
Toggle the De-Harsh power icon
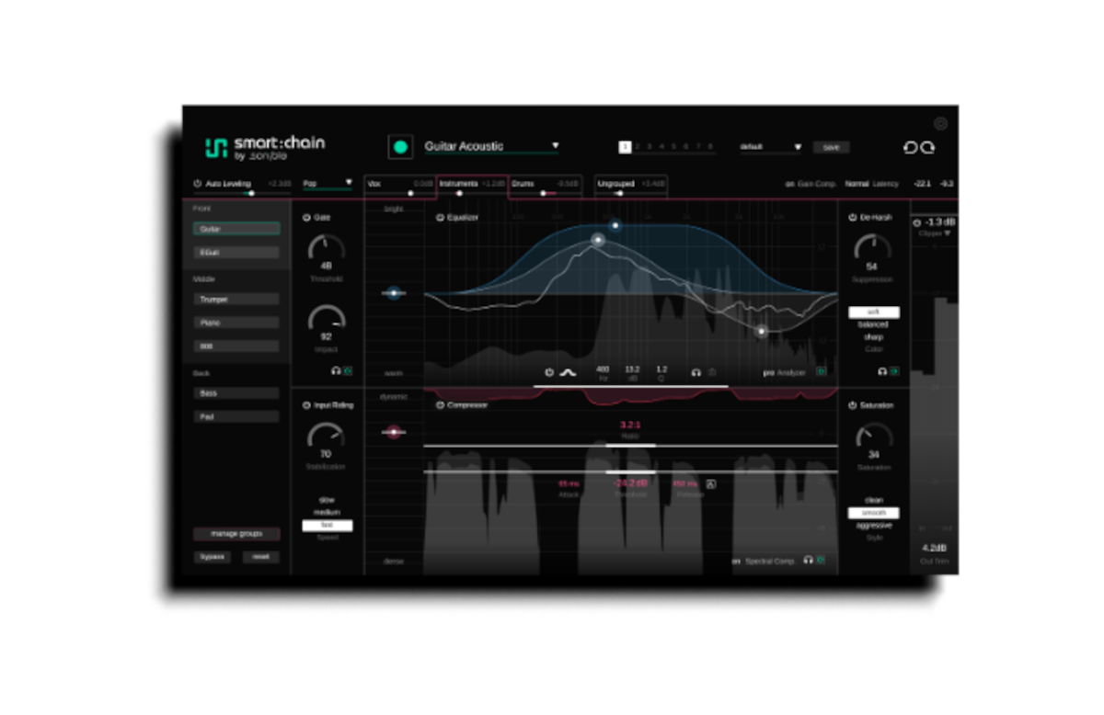click(x=853, y=218)
